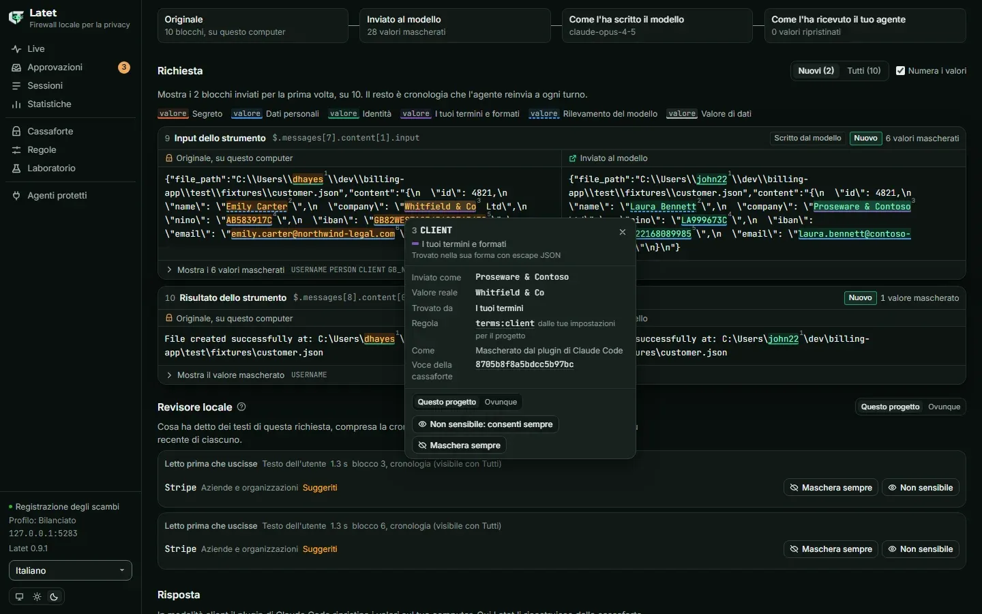Click Maschera sempre in popup
Viewport: 982px width, 614px height.
click(x=459, y=445)
